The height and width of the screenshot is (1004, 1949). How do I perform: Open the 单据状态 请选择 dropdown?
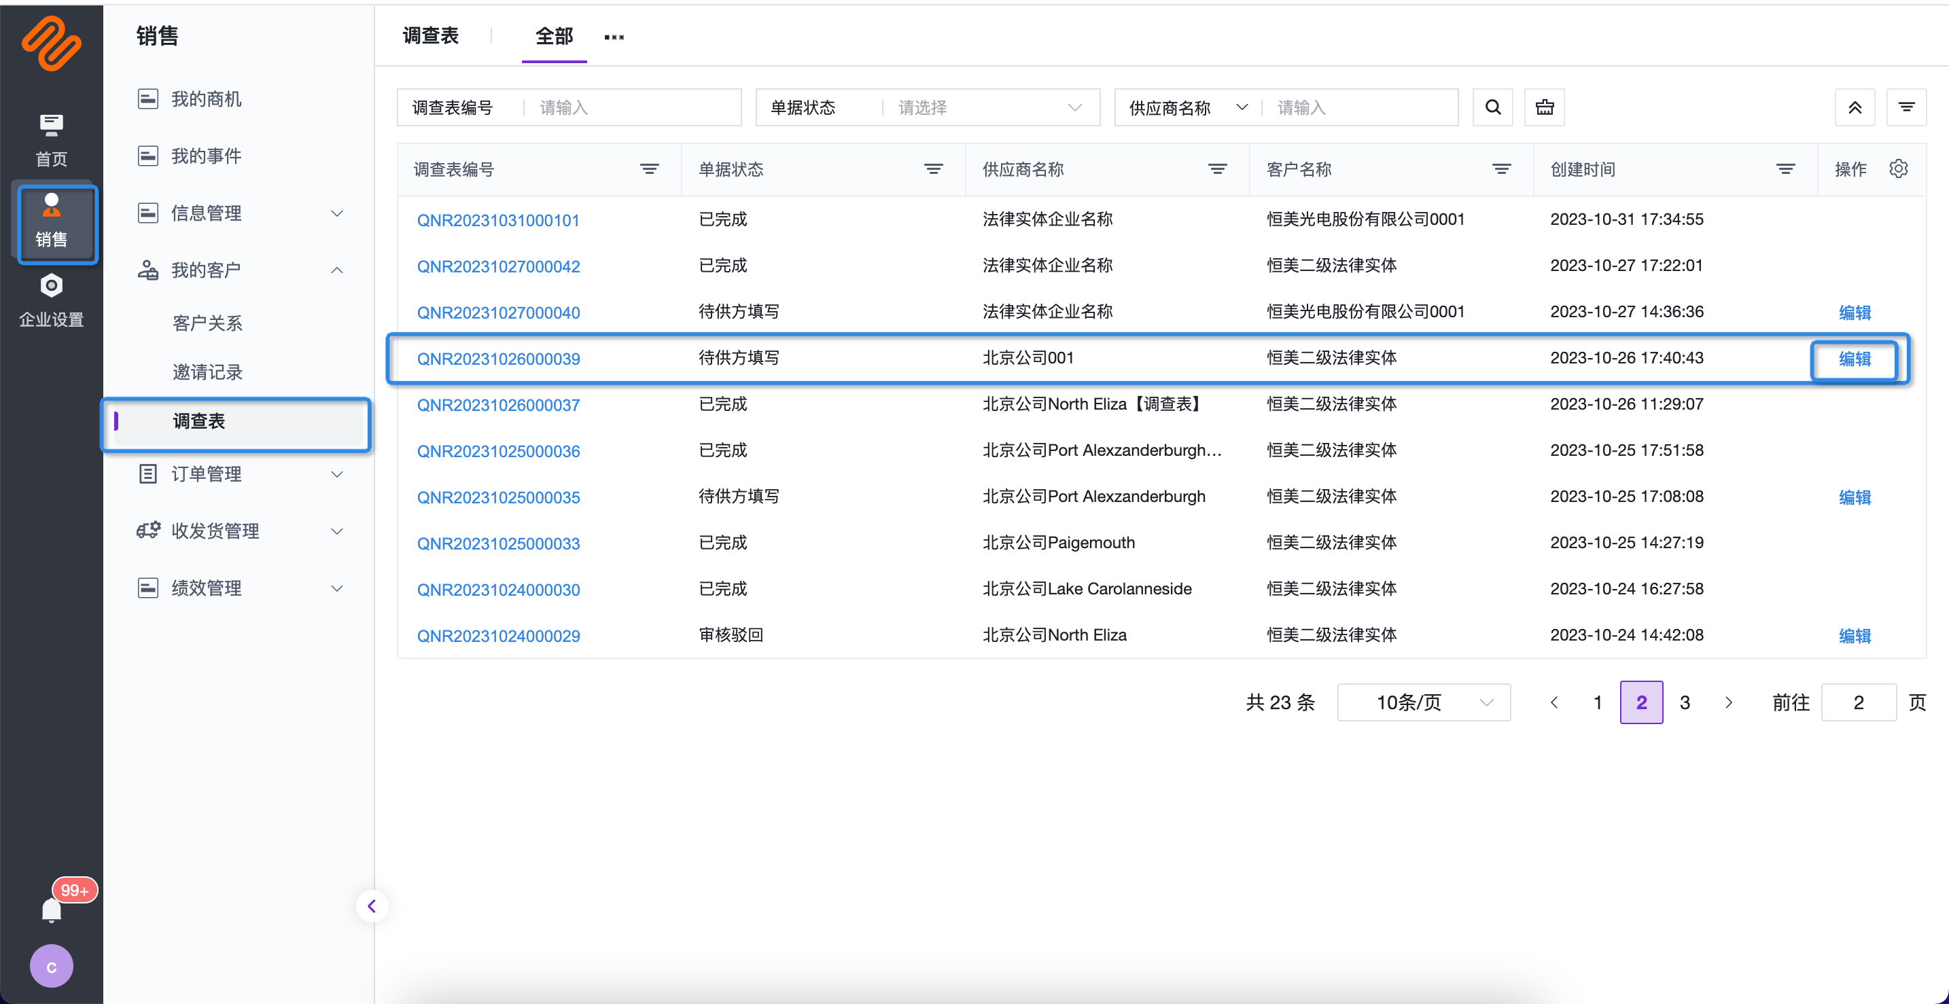tap(989, 107)
